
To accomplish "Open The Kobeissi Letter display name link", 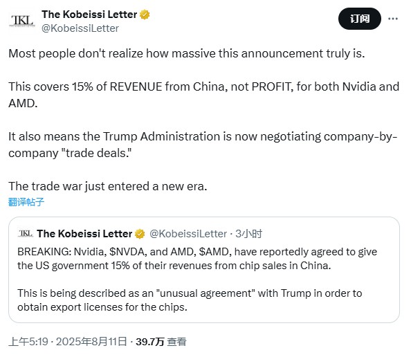I will pos(89,15).
